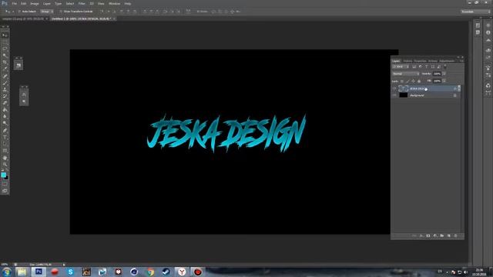Open the Essentials workspace dropdown

tap(475, 12)
